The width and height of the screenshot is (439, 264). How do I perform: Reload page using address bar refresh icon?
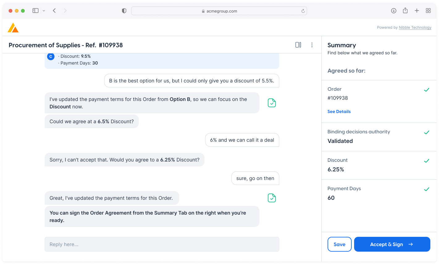303,11
